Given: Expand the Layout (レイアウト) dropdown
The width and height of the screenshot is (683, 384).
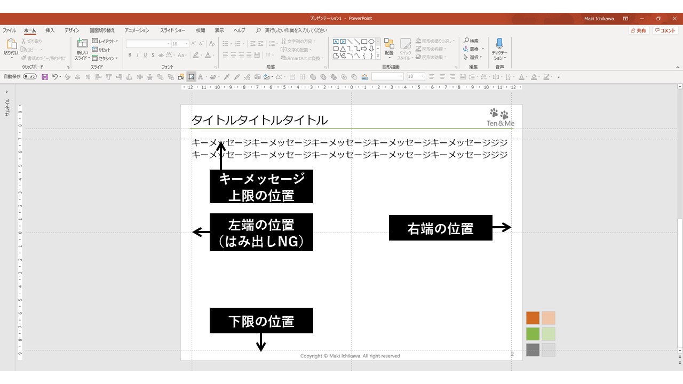Looking at the screenshot, I should click(x=105, y=41).
